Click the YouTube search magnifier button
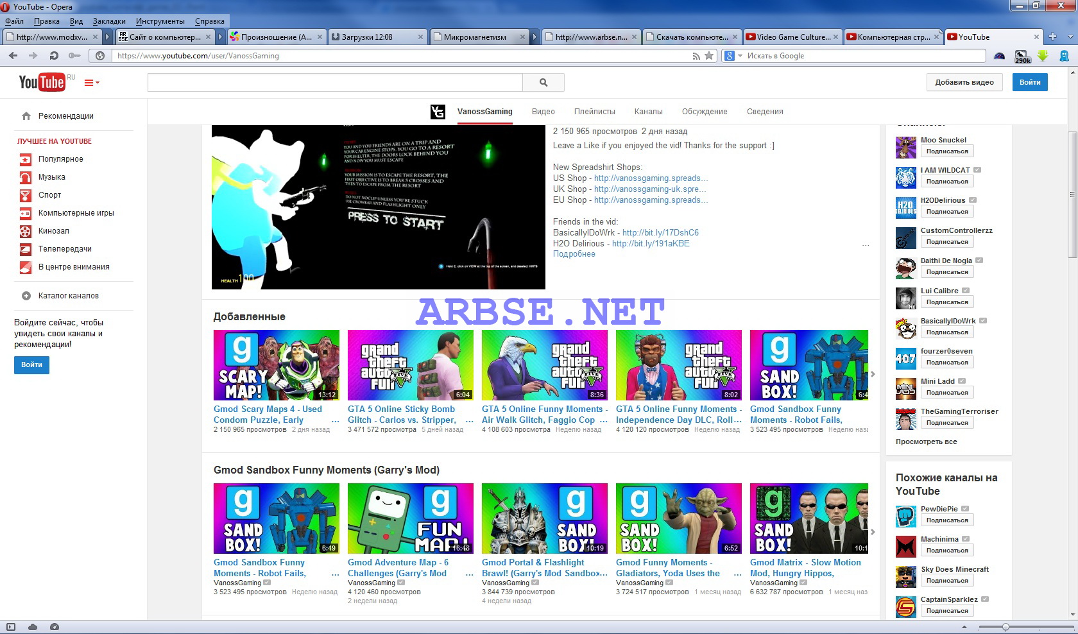 point(543,82)
